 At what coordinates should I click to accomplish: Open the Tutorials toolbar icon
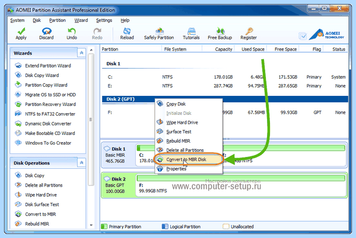pos(192,31)
